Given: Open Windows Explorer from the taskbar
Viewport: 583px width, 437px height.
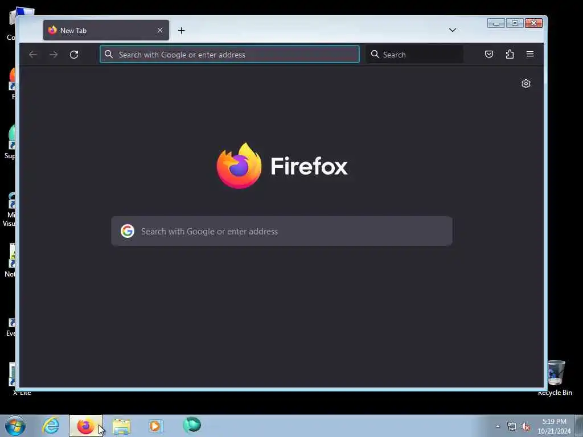Looking at the screenshot, I should pyautogui.click(x=121, y=426).
